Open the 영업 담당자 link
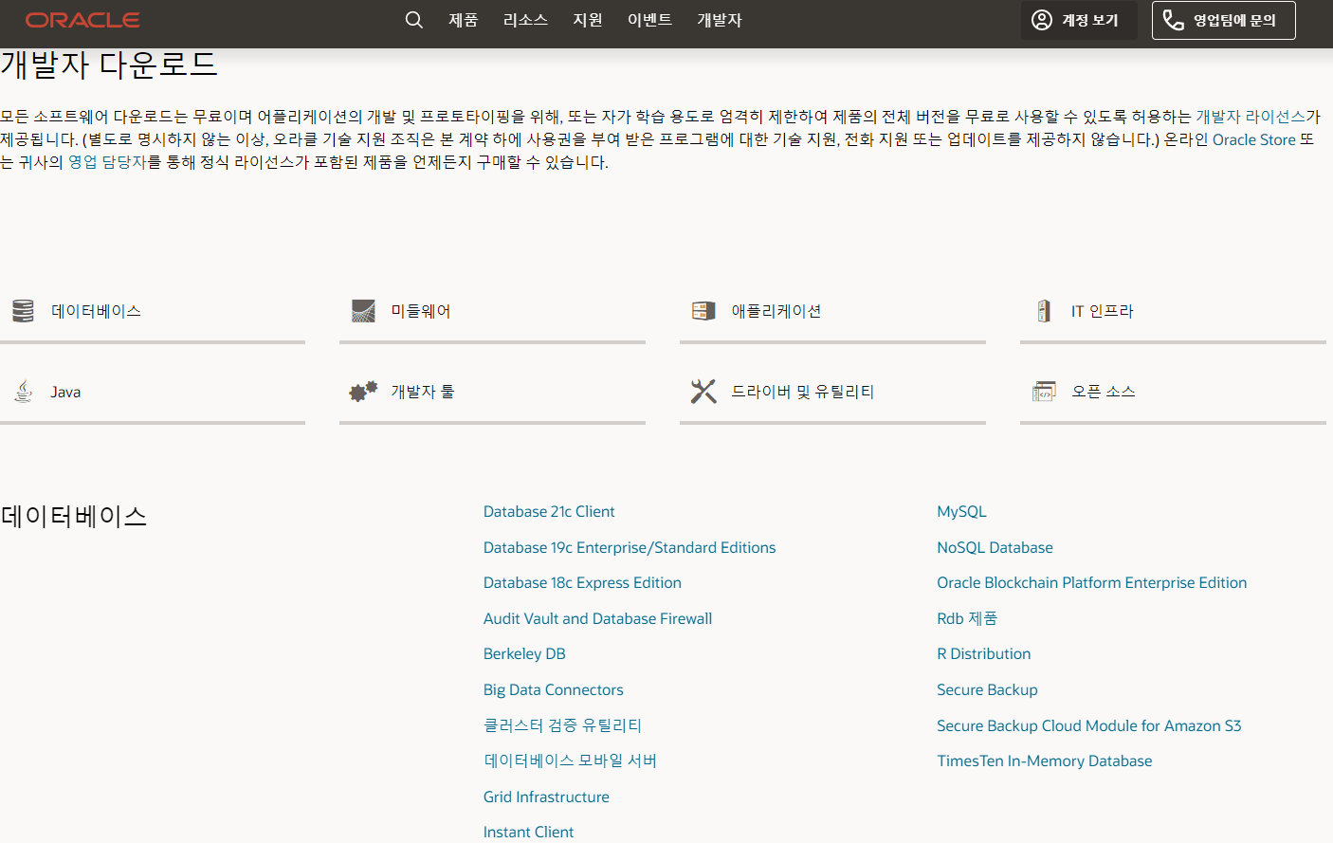Image resolution: width=1333 pixels, height=843 pixels. [107, 162]
